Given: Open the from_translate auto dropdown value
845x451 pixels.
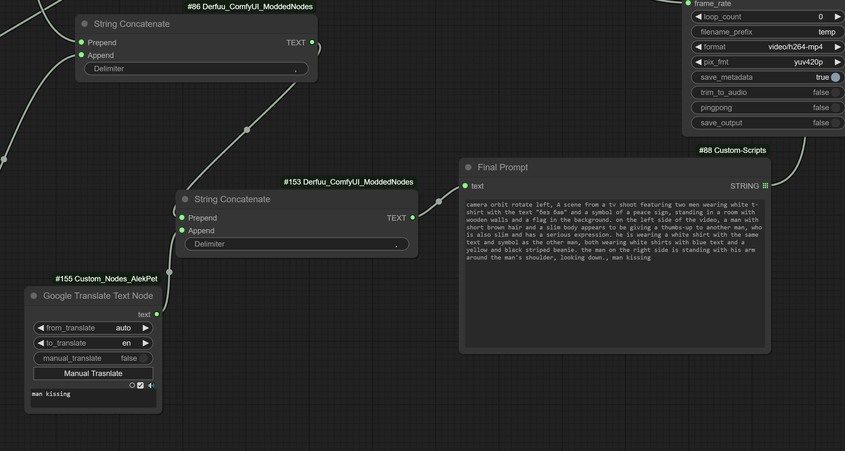Looking at the screenshot, I should click(123, 328).
